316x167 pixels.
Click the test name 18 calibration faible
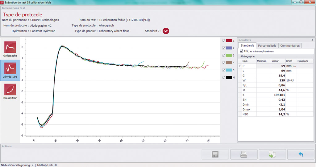(124, 20)
